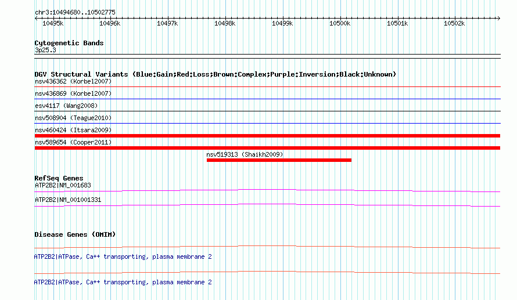Open variant nsv508904 (Teague2010)

[x=73, y=118]
